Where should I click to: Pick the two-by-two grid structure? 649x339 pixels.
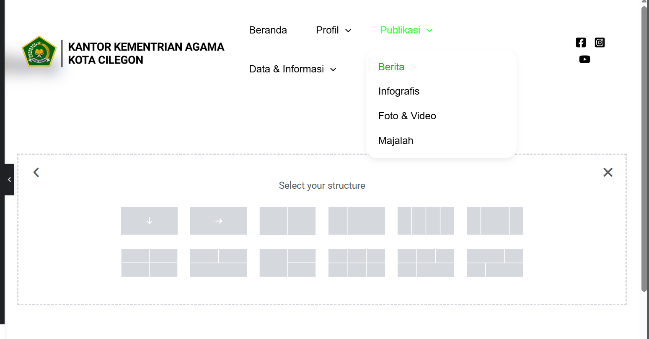[x=149, y=263]
